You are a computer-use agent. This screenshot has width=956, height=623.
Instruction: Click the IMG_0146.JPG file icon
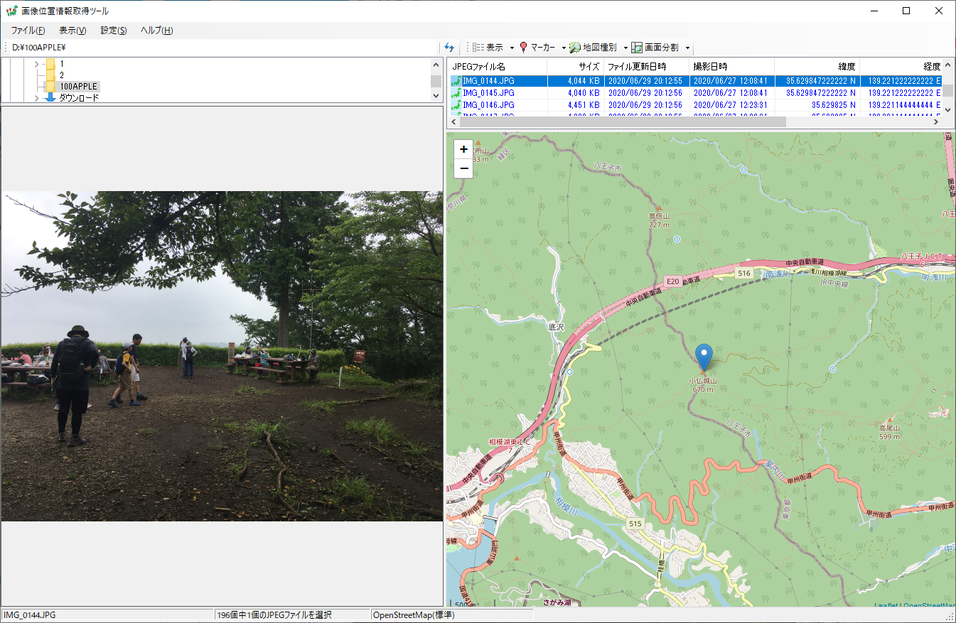click(x=456, y=105)
